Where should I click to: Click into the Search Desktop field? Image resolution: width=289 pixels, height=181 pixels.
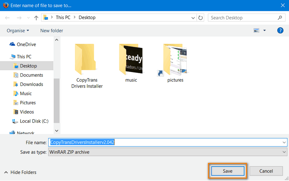tap(247, 18)
